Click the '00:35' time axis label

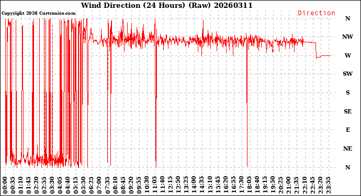13,186
